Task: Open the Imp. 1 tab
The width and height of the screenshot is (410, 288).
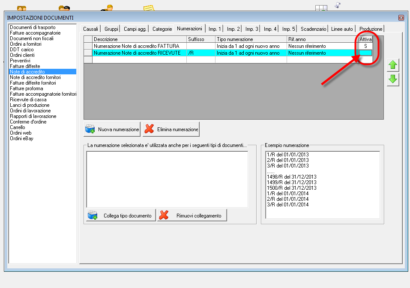Action: click(x=215, y=29)
